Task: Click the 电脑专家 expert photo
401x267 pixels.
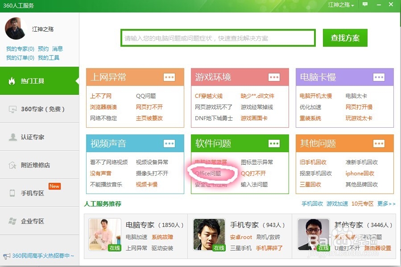Action: click(x=105, y=235)
